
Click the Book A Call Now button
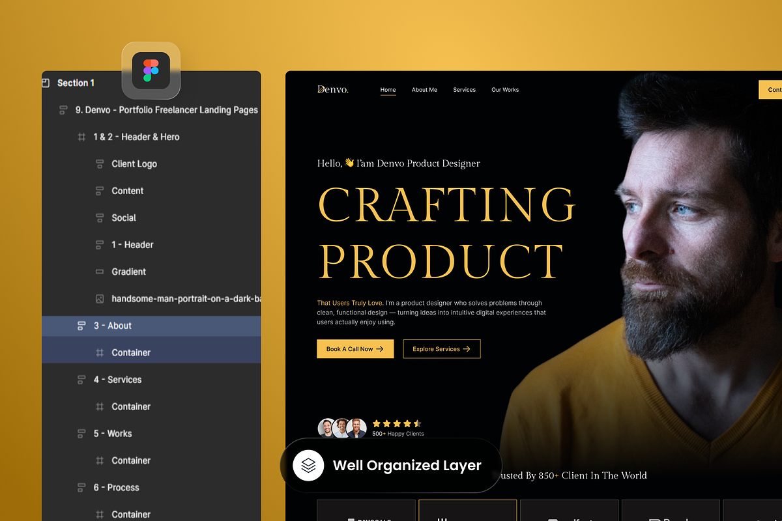tap(355, 349)
